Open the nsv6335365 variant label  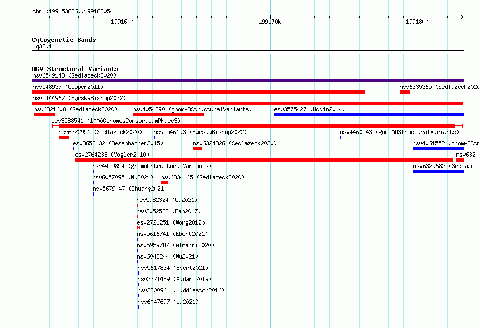pyautogui.click(x=439, y=87)
